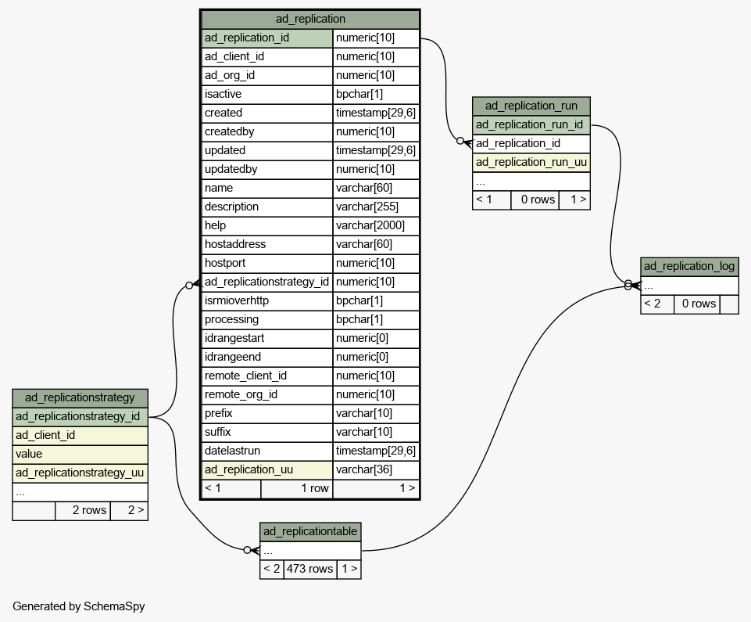This screenshot has height=622, width=751.
Task: Click the ad_replication_run table title
Action: click(531, 106)
